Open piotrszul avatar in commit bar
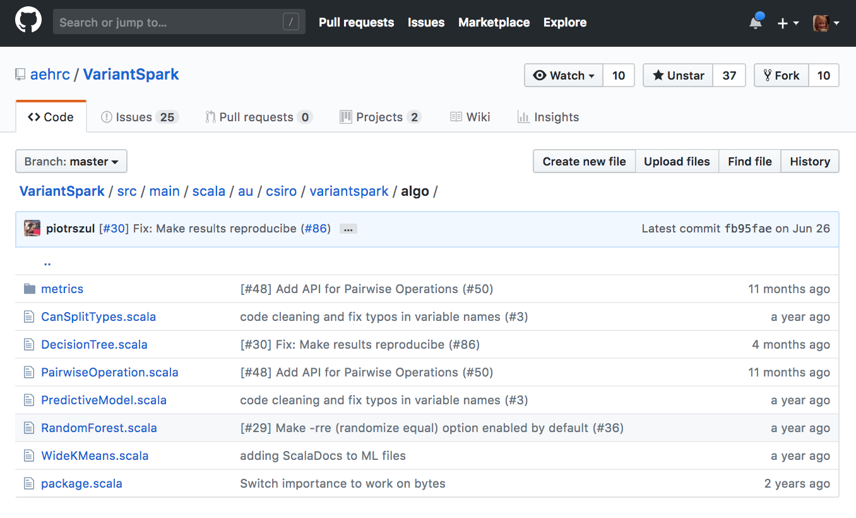856x518 pixels. point(32,228)
